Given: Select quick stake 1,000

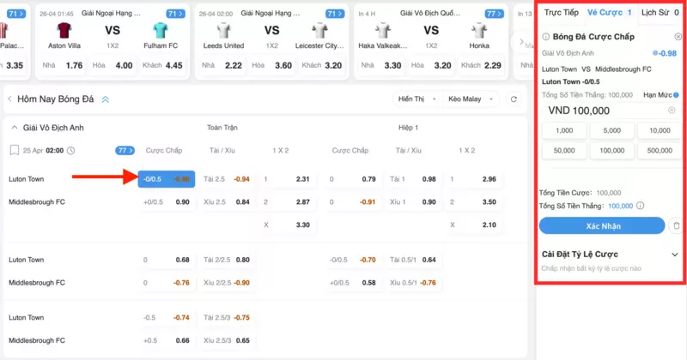Looking at the screenshot, I should tap(564, 130).
